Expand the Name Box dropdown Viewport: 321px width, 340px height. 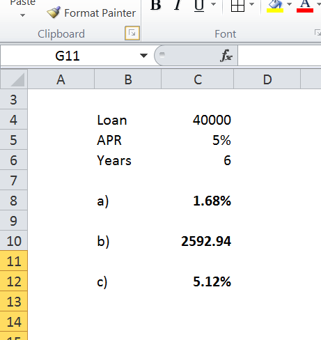tap(143, 56)
